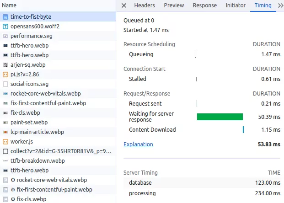Click thumbnail icon of arjen-sq.webp

(5, 65)
